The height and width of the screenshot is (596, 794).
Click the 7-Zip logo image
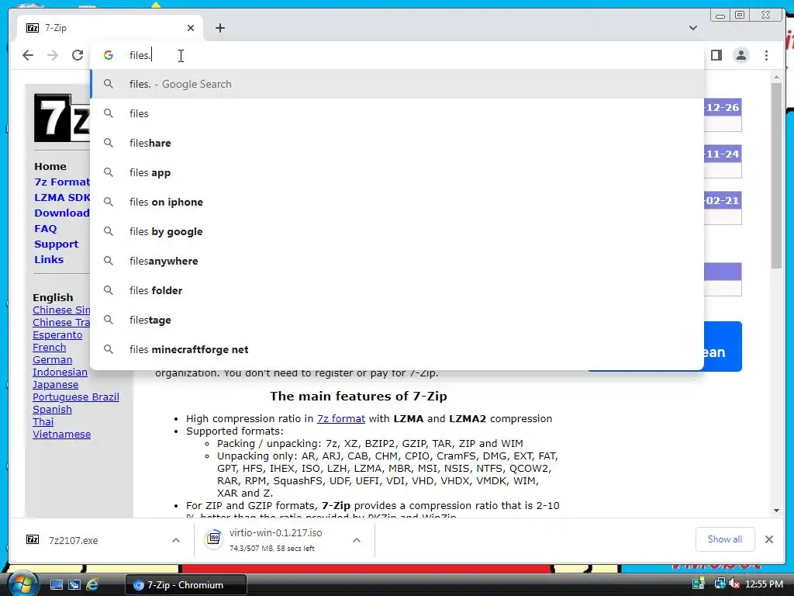(62, 118)
